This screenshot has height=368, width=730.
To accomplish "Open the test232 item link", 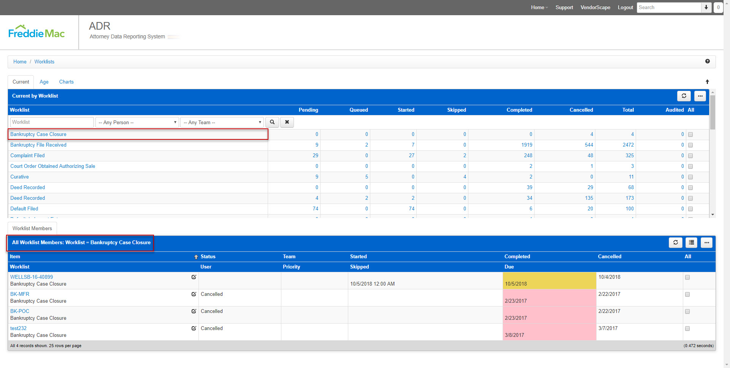I will [x=18, y=329].
